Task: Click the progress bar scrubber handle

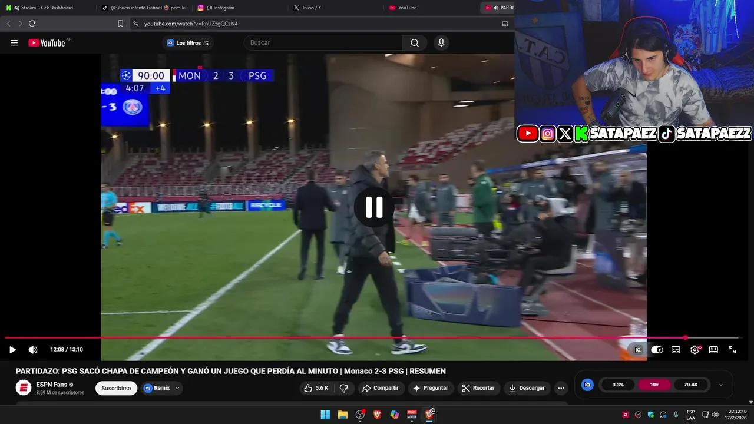Action: 685,337
